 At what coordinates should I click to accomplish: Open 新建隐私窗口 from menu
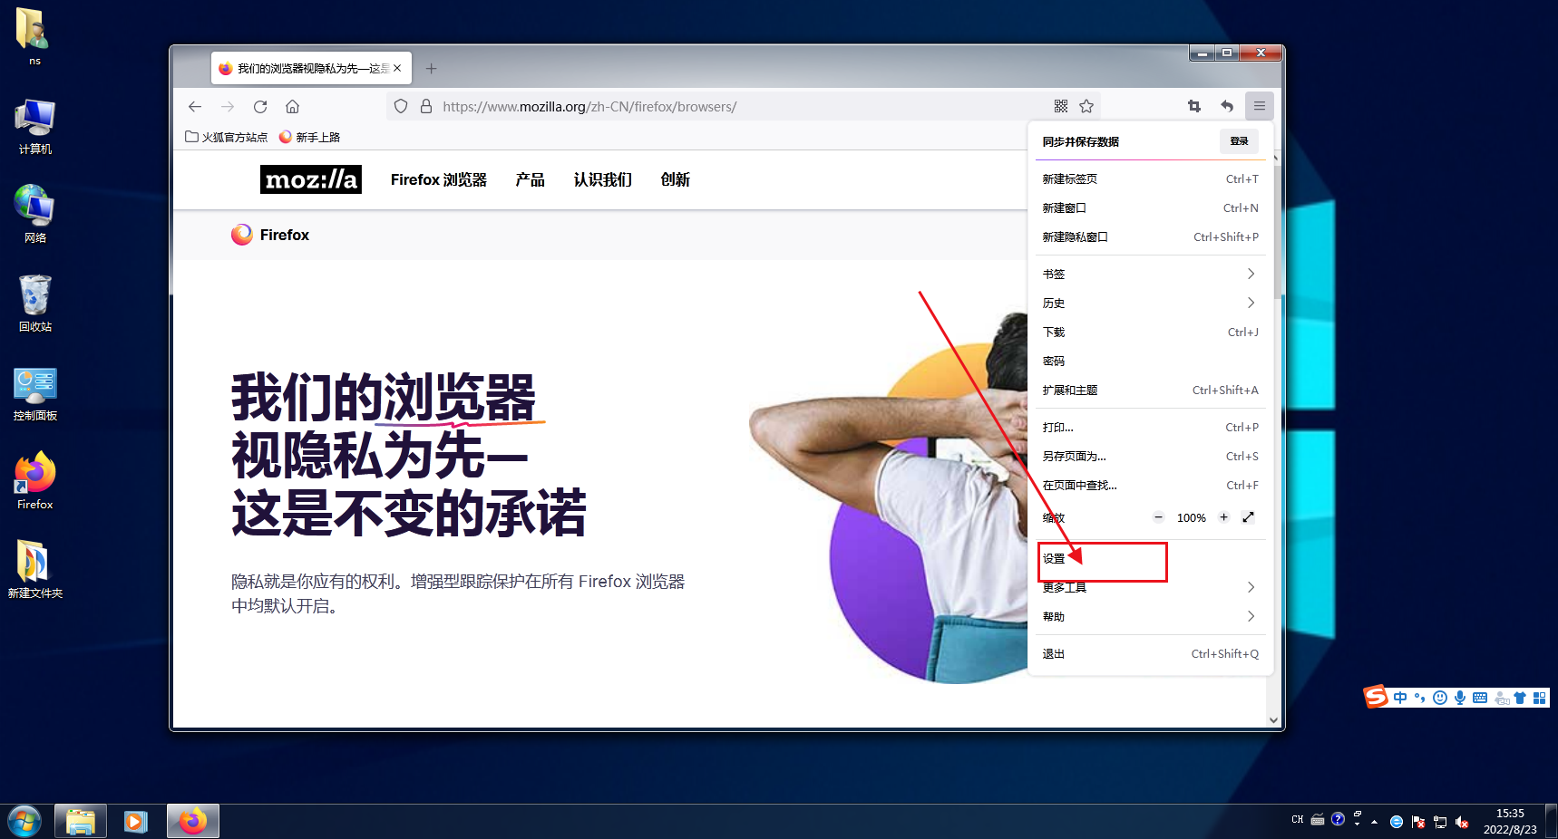coord(1150,237)
